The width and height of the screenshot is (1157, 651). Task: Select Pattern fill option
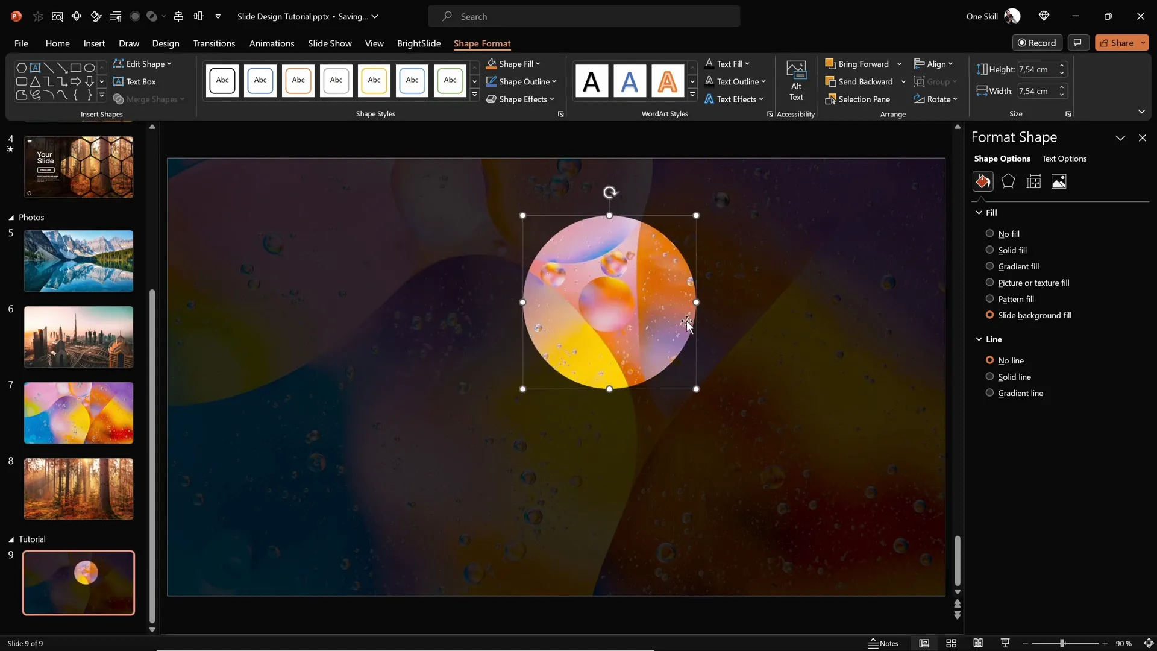pyautogui.click(x=1010, y=299)
